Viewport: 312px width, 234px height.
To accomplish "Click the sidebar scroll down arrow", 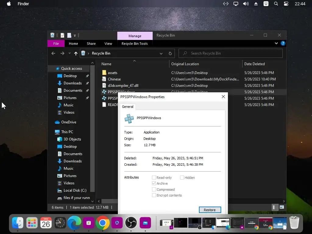I will (92, 201).
